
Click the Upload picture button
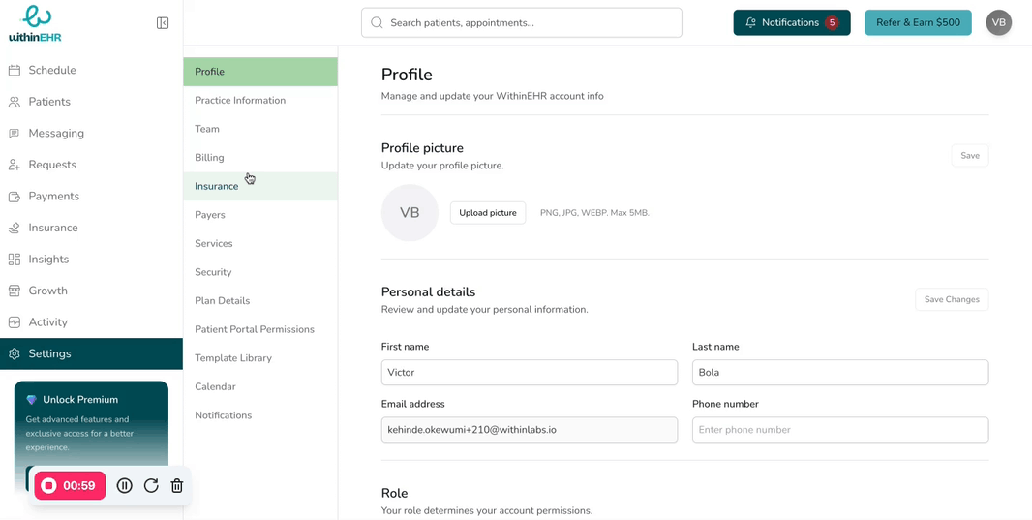(x=488, y=213)
